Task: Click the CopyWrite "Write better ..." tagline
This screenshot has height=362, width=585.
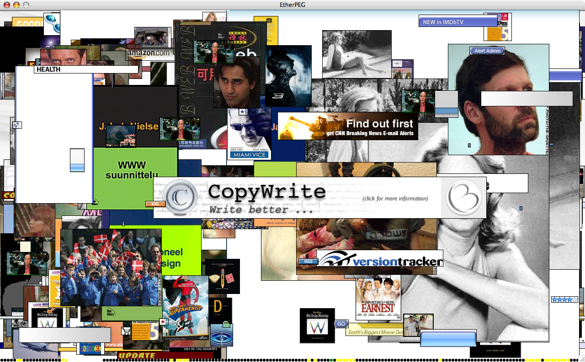Action: tap(261, 210)
